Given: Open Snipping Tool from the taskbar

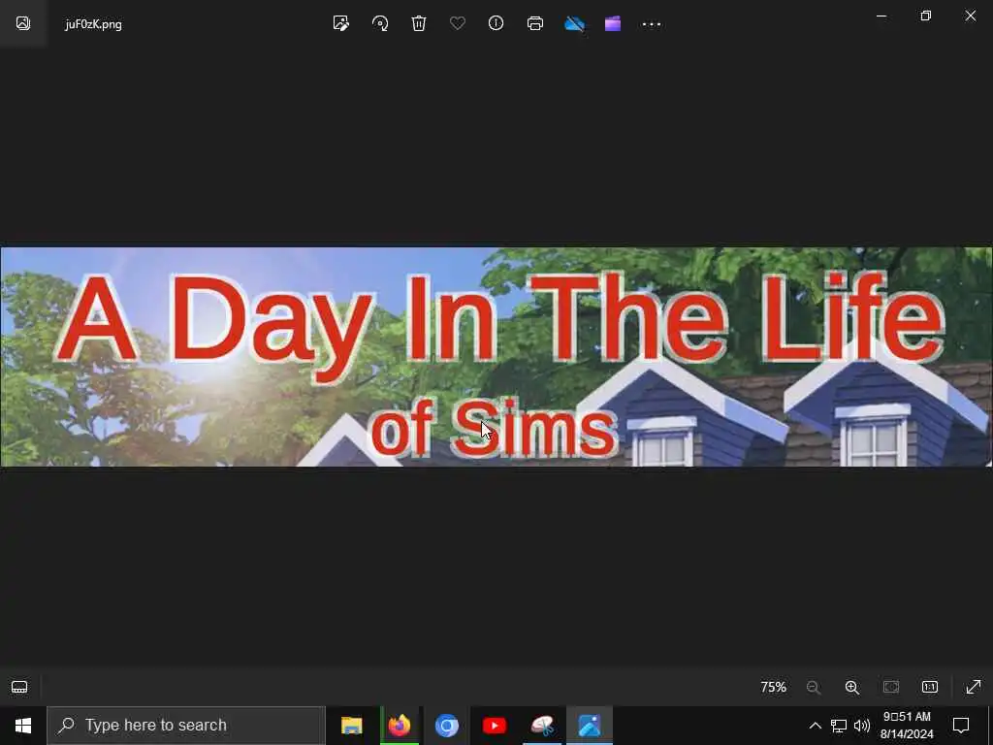Looking at the screenshot, I should [542, 726].
